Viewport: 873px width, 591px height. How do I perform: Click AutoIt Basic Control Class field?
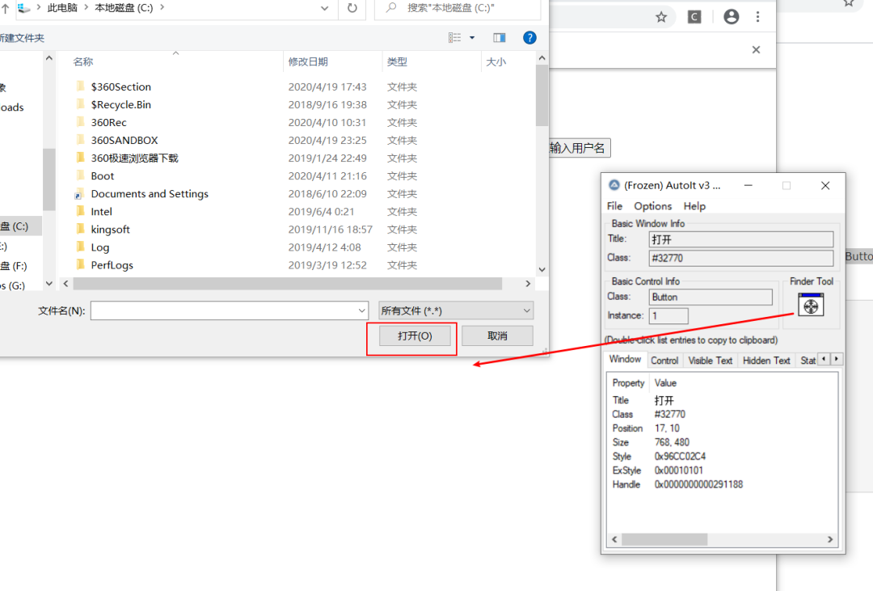(x=711, y=297)
